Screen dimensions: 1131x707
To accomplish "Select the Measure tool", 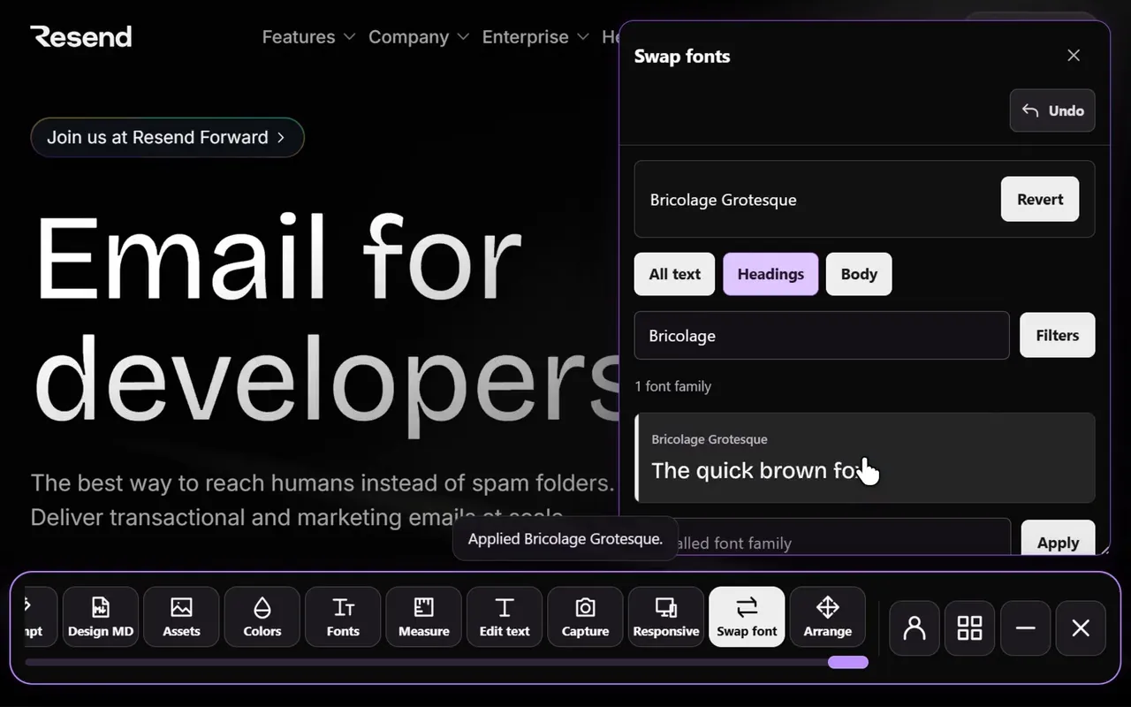I will point(424,617).
